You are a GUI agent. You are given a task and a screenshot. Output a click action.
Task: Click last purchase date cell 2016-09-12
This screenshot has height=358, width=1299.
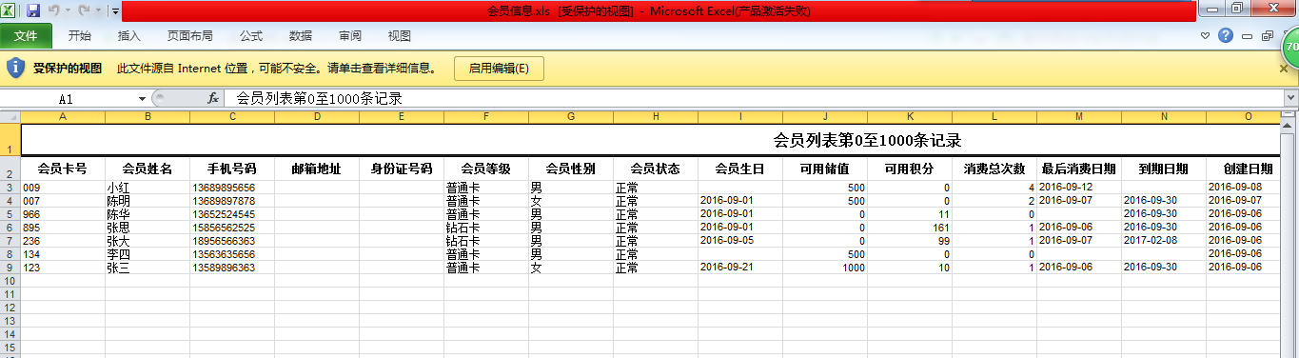[1079, 188]
